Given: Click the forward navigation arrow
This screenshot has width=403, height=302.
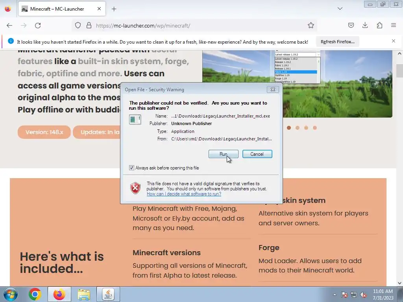Looking at the screenshot, I should (24, 26).
